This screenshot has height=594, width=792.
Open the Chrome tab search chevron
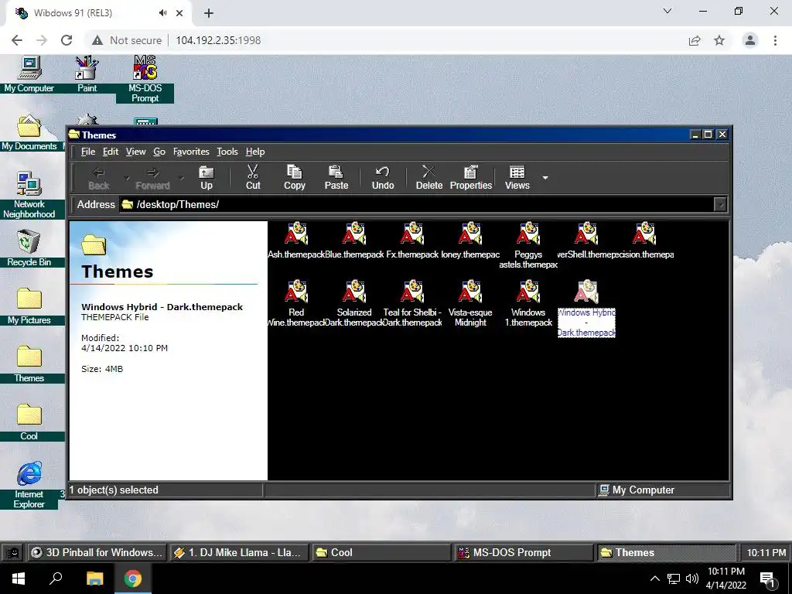pyautogui.click(x=667, y=11)
